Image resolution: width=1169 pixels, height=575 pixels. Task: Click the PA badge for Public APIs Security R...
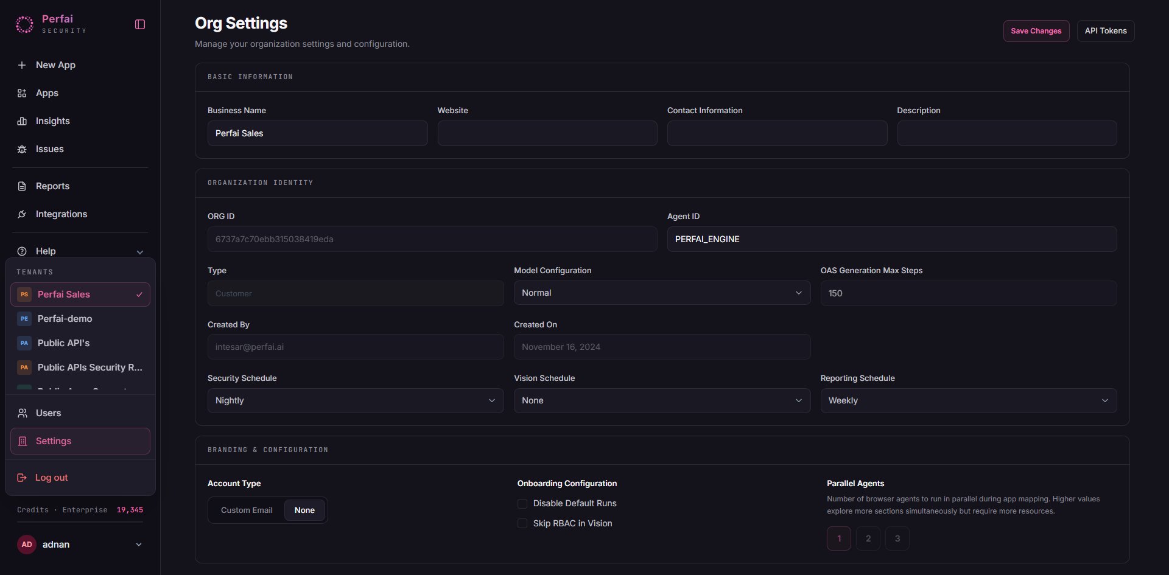[24, 368]
